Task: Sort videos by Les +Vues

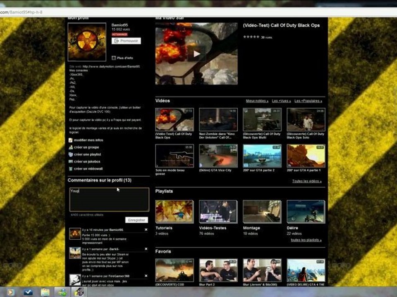Action: pyautogui.click(x=281, y=101)
